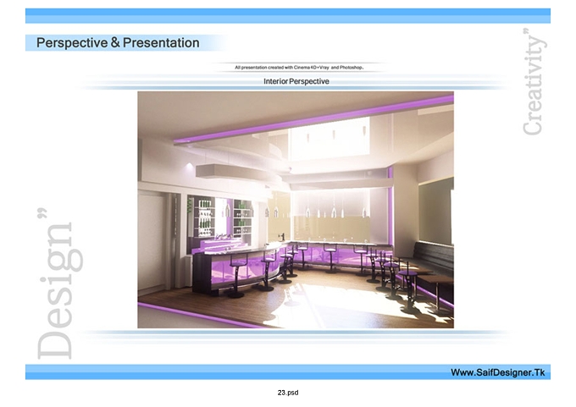The image size is (576, 407).
Task: Click the bright ceiling skylight
Action: [x=330, y=139]
